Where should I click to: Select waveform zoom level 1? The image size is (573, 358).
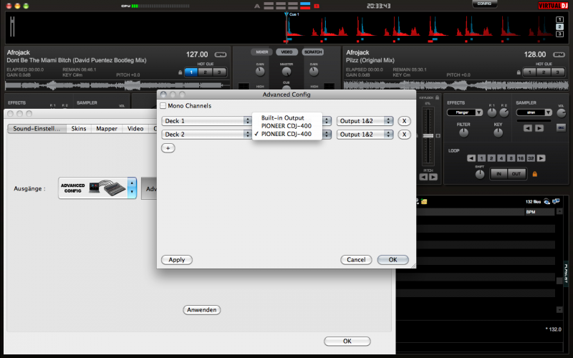click(559, 20)
